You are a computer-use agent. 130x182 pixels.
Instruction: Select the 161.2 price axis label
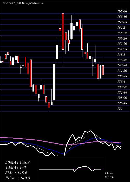[x=121, y=28]
